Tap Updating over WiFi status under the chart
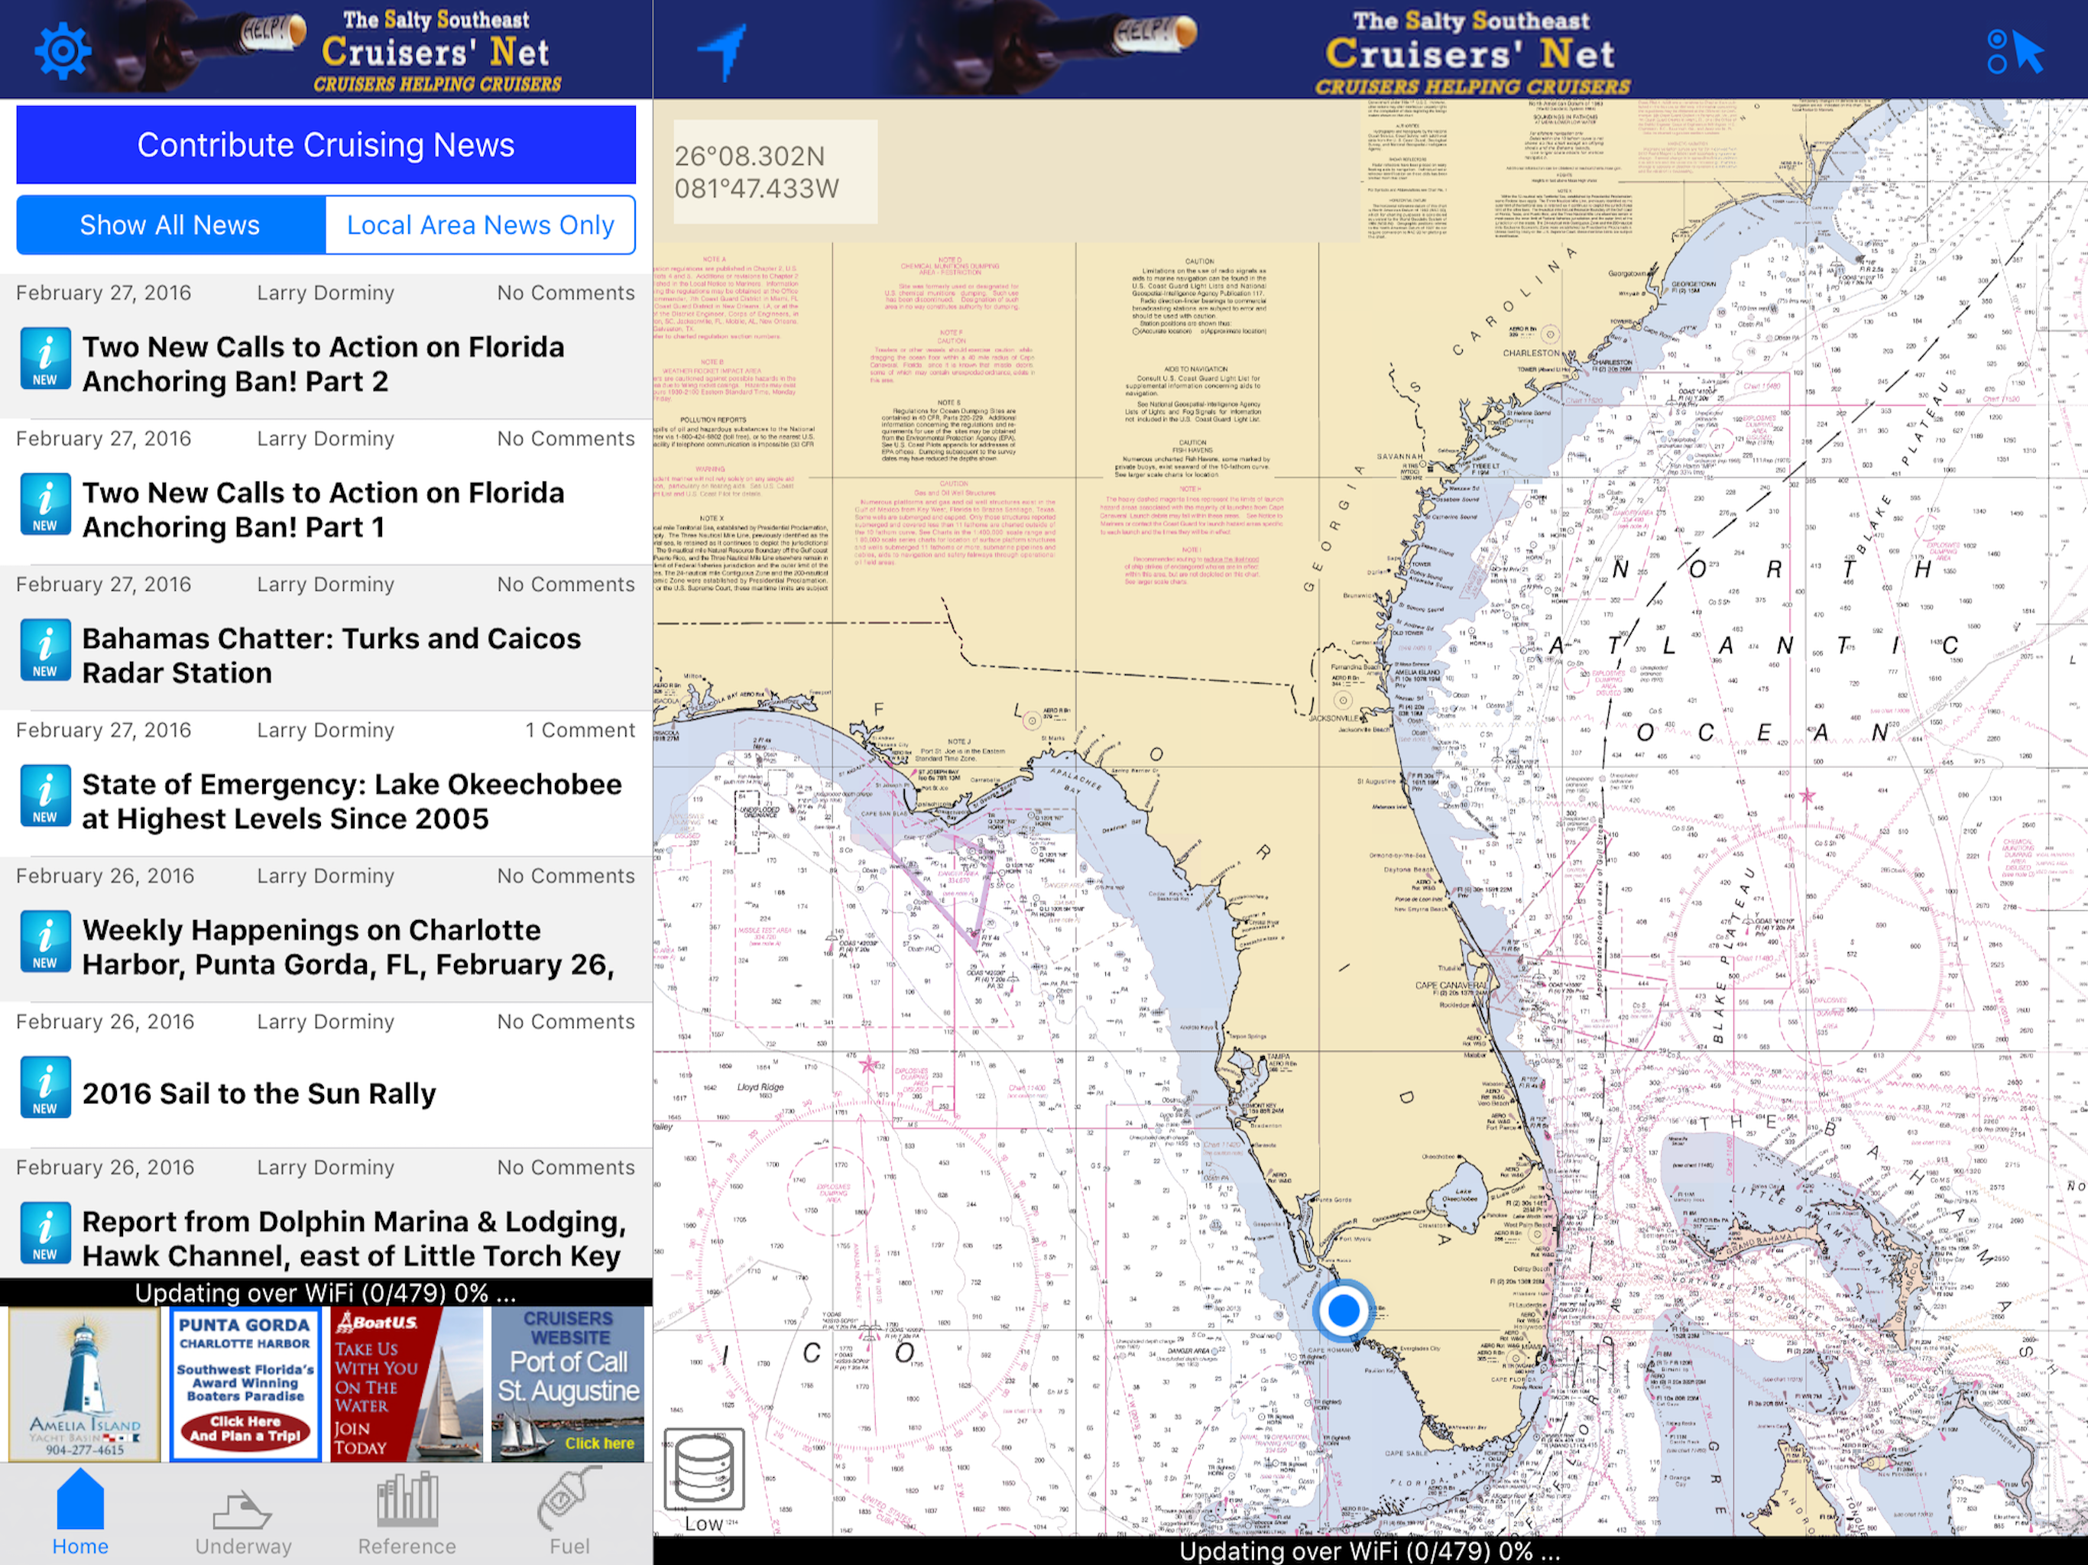 pos(1370,1552)
